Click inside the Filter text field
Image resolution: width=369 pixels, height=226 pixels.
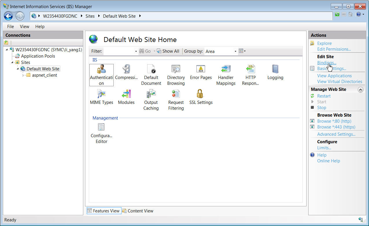119,51
